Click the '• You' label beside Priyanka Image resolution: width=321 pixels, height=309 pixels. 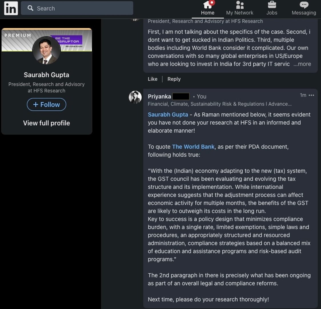(x=200, y=97)
